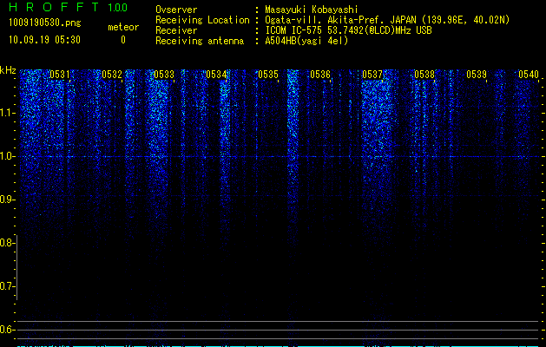Select the file name 1009190530.png
Screen dimensions: 546x347
click(x=45, y=23)
